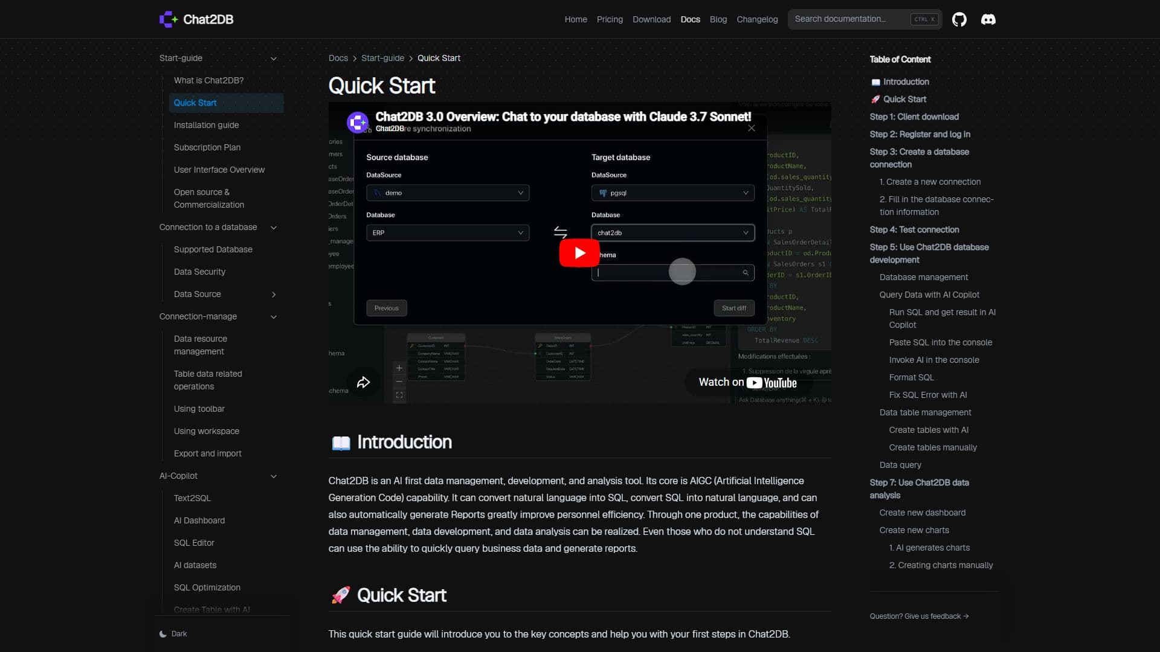Open the Pricing page

pyautogui.click(x=610, y=19)
